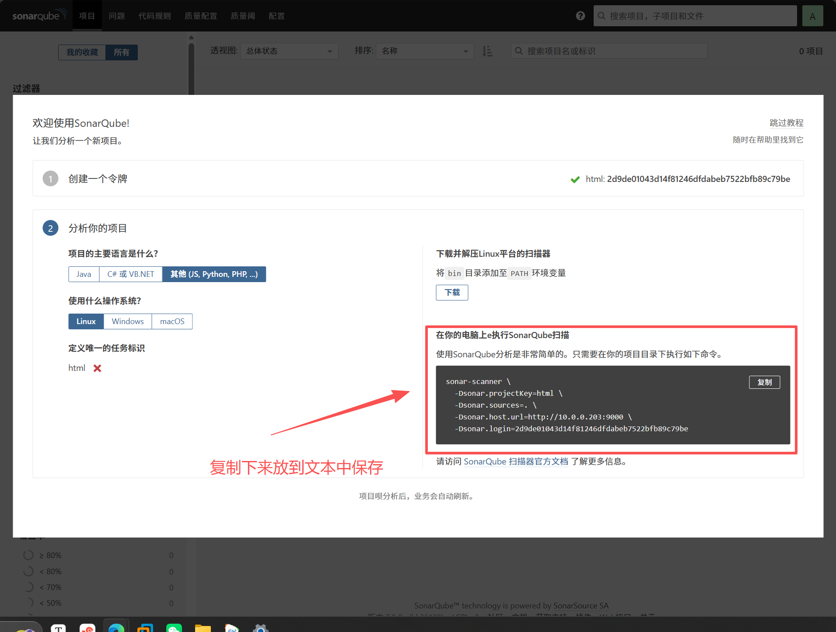Open the 问题 menu
Image resolution: width=836 pixels, height=632 pixels.
pos(117,16)
